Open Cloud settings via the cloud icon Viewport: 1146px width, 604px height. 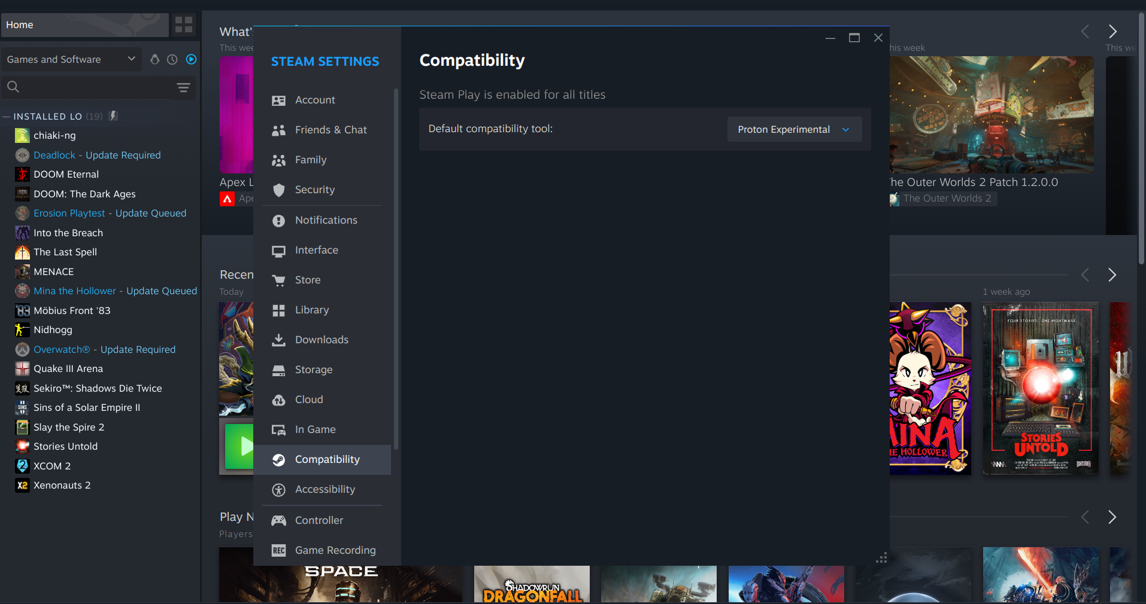point(278,400)
